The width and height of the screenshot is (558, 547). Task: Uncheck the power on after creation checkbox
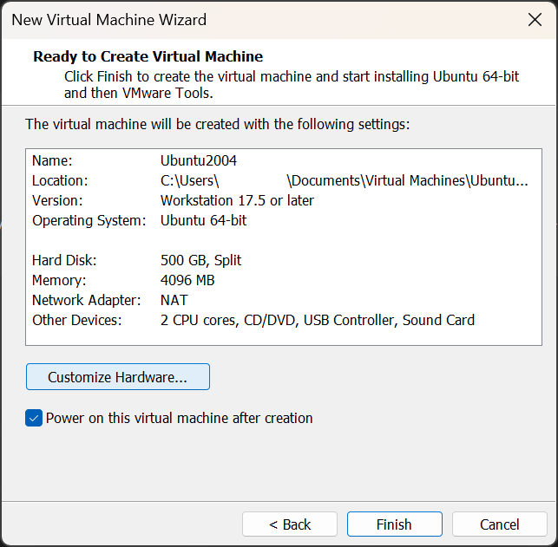pyautogui.click(x=34, y=419)
